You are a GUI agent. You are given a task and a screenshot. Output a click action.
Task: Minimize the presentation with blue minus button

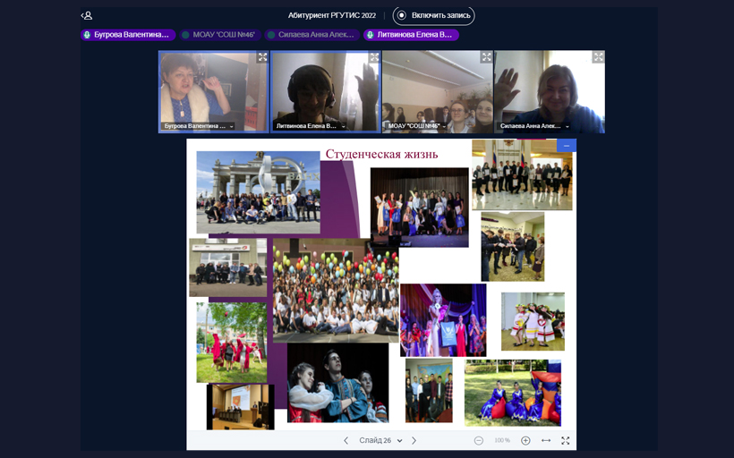click(x=567, y=146)
